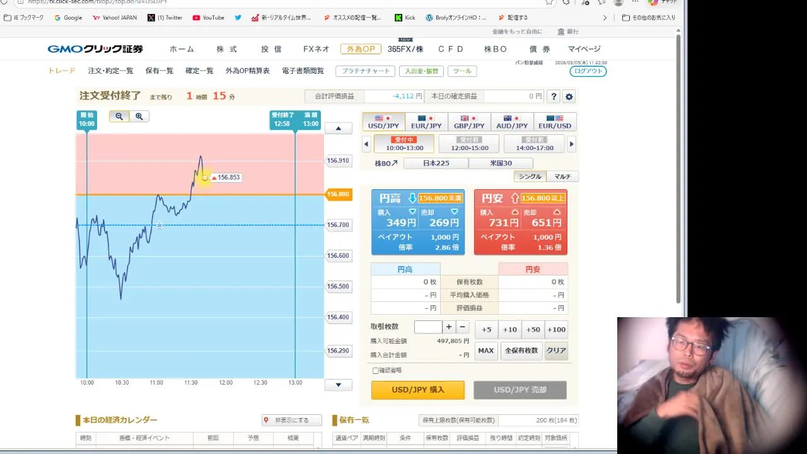Screen dimensions: 807x454
Task: Click the USD/JPY 売却 button
Action: pos(520,390)
